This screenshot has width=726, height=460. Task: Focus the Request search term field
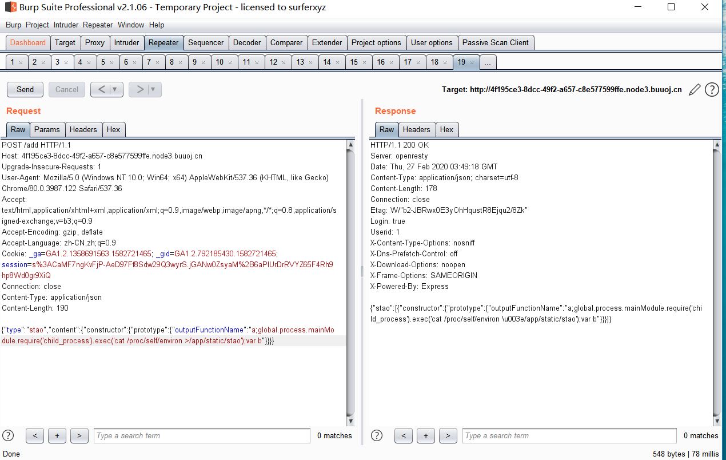pyautogui.click(x=202, y=435)
